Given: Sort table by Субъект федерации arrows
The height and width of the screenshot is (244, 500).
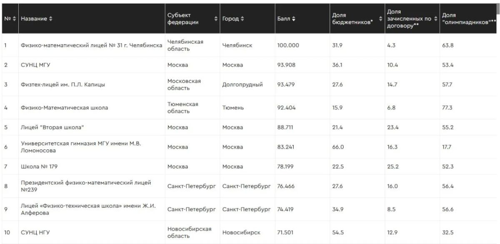Looking at the screenshot, I should [216, 19].
